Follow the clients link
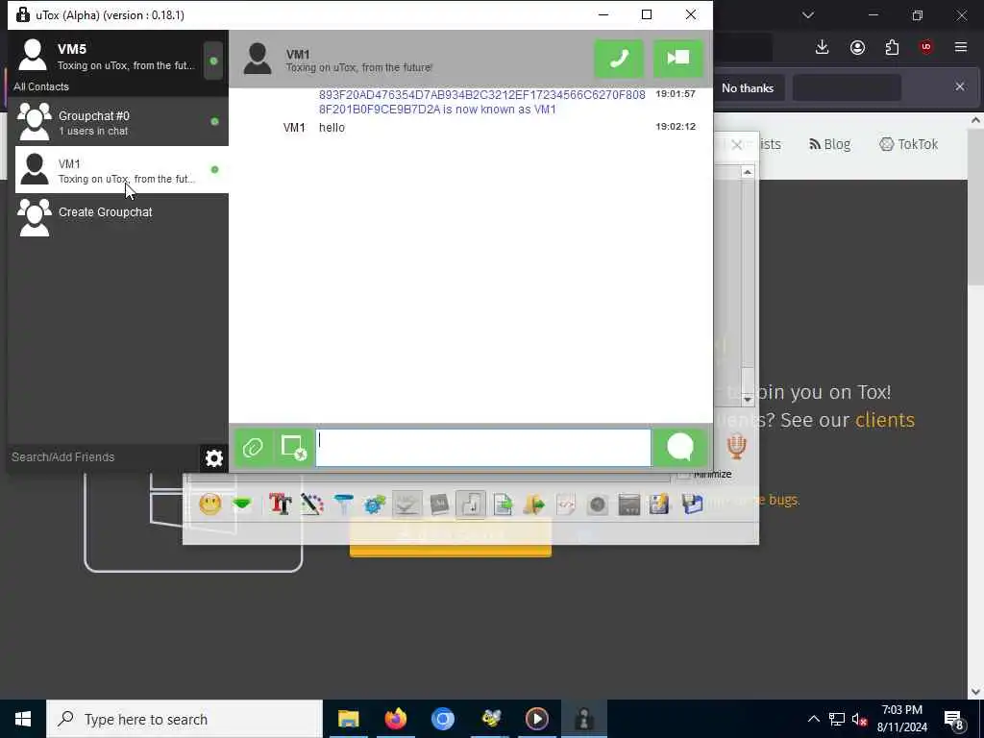This screenshot has width=984, height=738. tap(885, 419)
